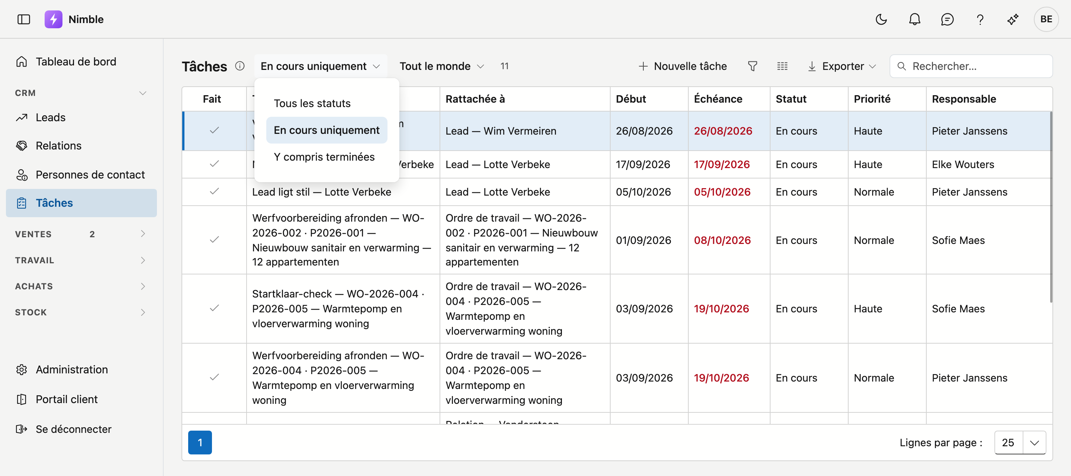Click the Nouvelle tâche button

[x=682, y=66]
